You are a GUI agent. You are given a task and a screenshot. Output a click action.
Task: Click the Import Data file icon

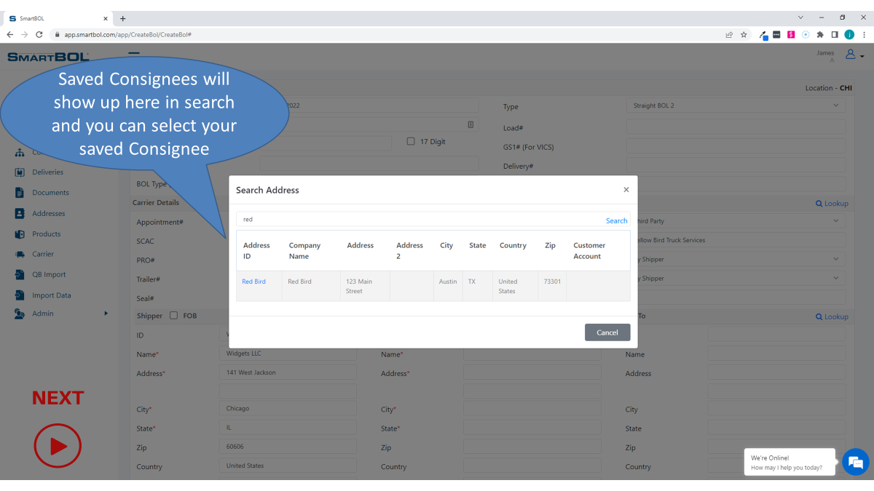pyautogui.click(x=20, y=295)
